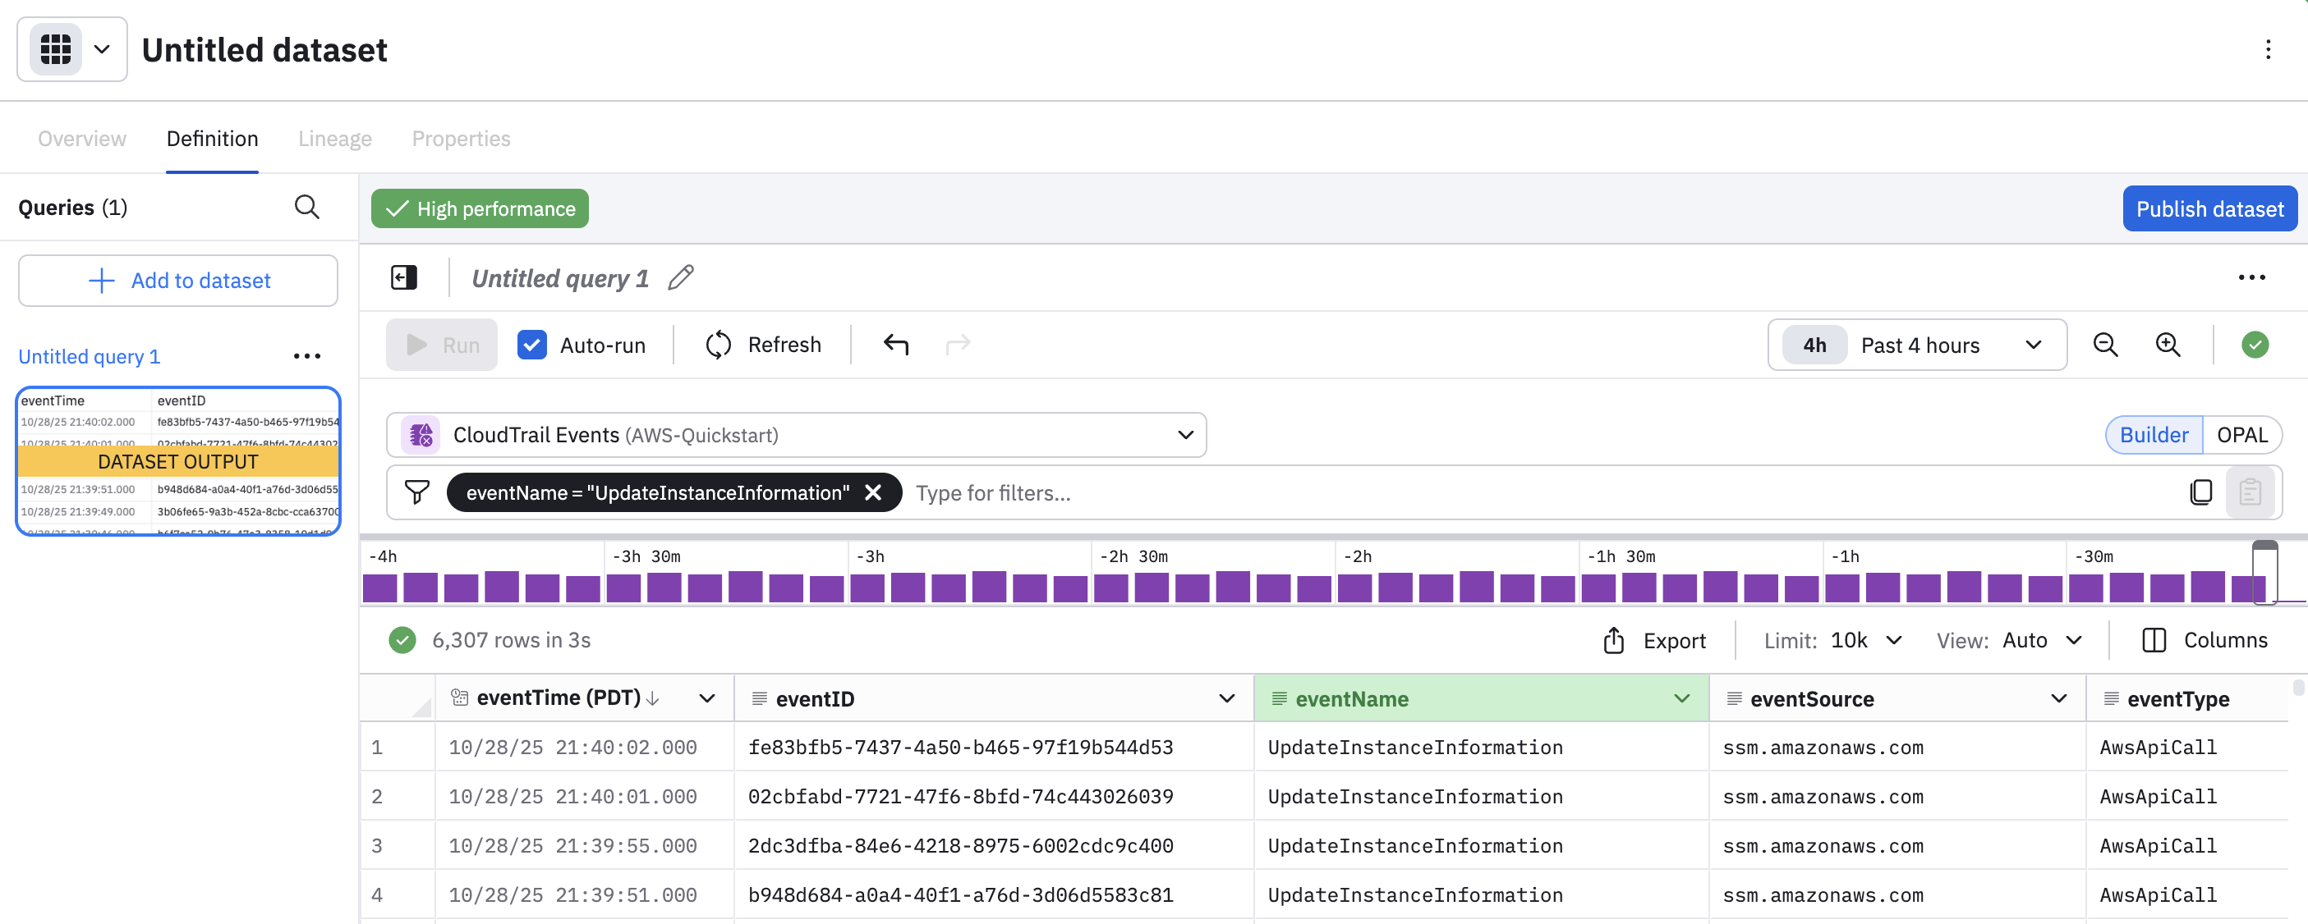Remove the UpdateInstanceInformation filter chip
Image resolution: width=2308 pixels, height=924 pixels.
click(874, 492)
